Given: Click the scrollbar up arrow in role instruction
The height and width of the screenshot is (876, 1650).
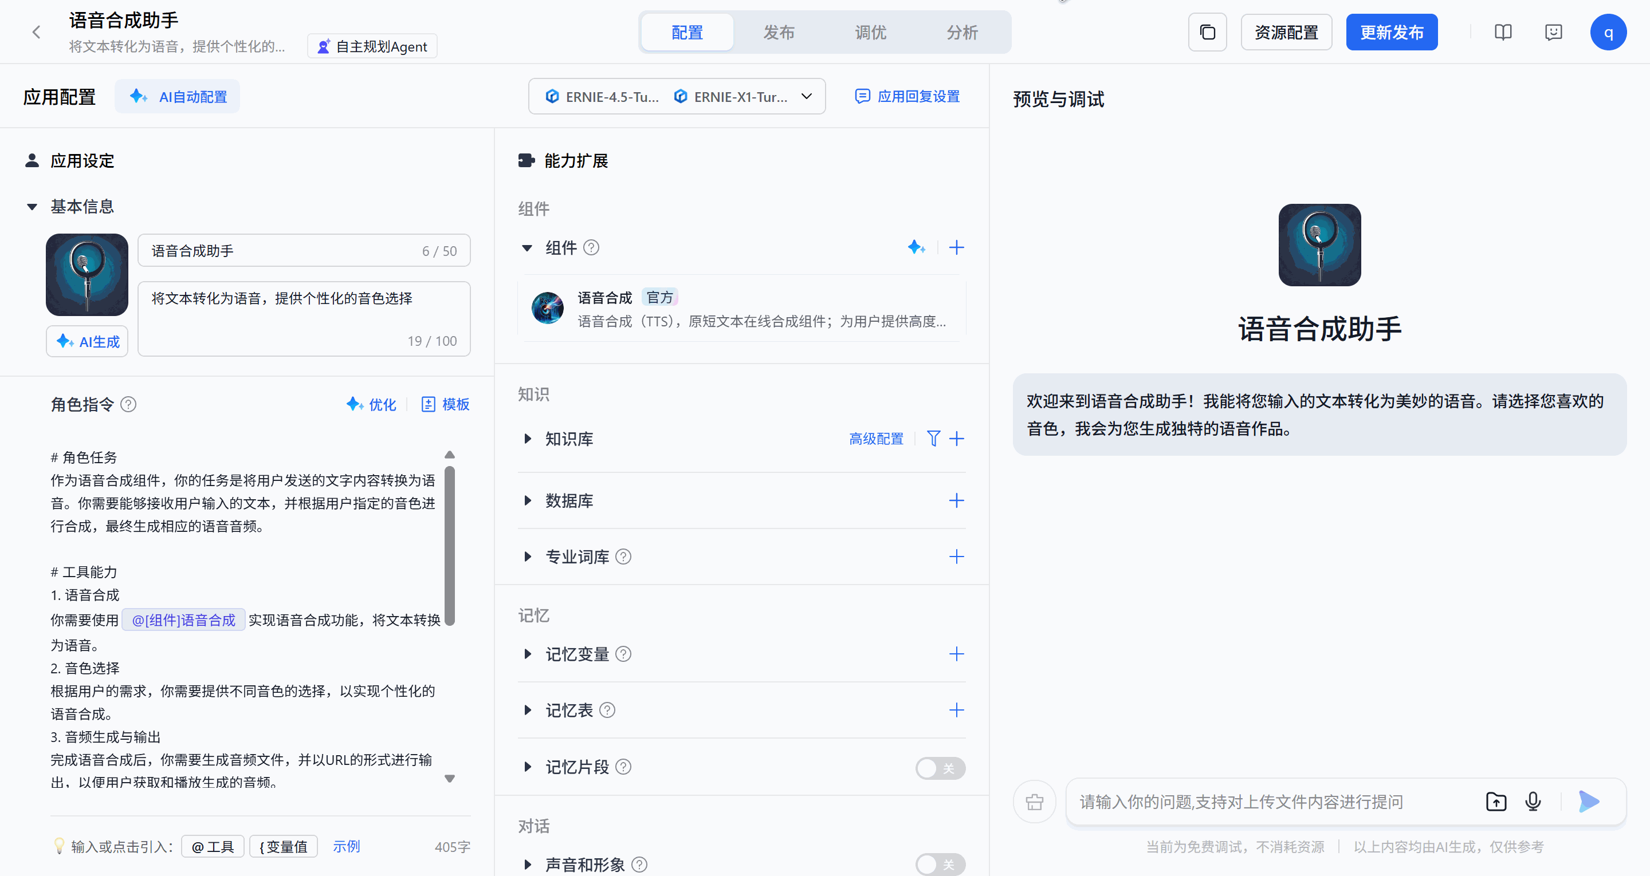Looking at the screenshot, I should [x=450, y=455].
